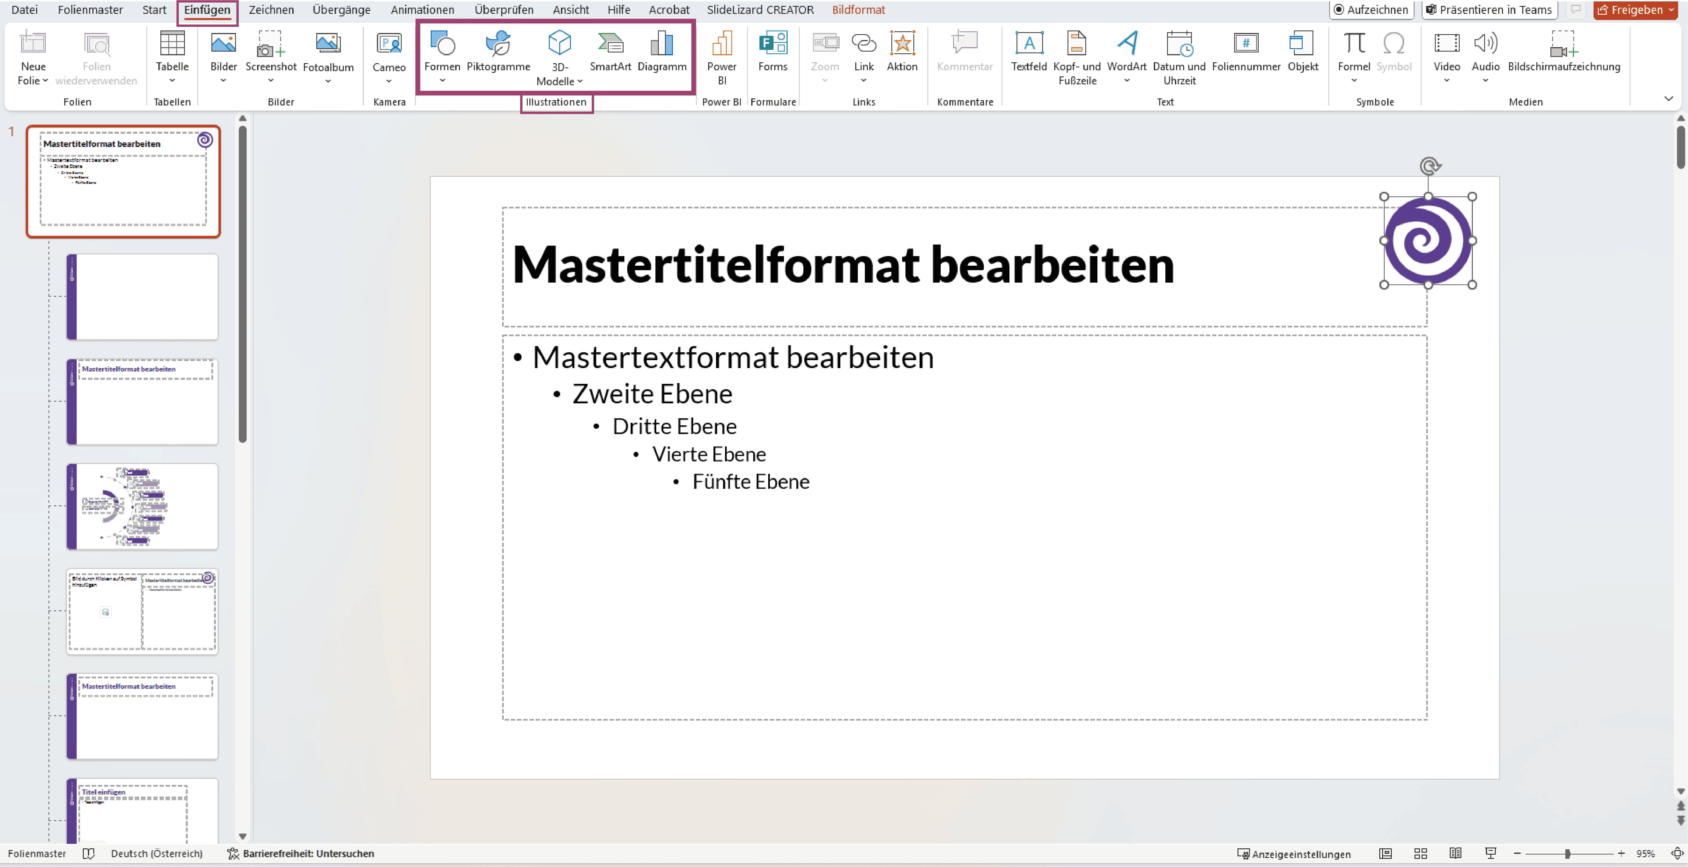This screenshot has width=1688, height=867.
Task: Expand the Screenshot dropdown arrow
Action: [x=271, y=81]
